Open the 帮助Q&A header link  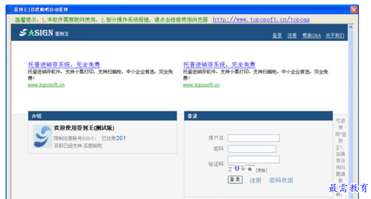coord(311,36)
